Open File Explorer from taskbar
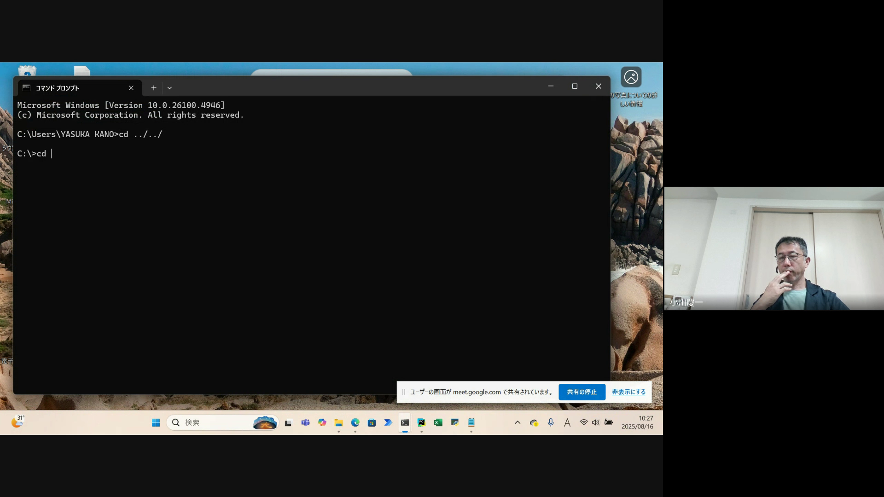Screen dimensions: 884x497 point(338,422)
